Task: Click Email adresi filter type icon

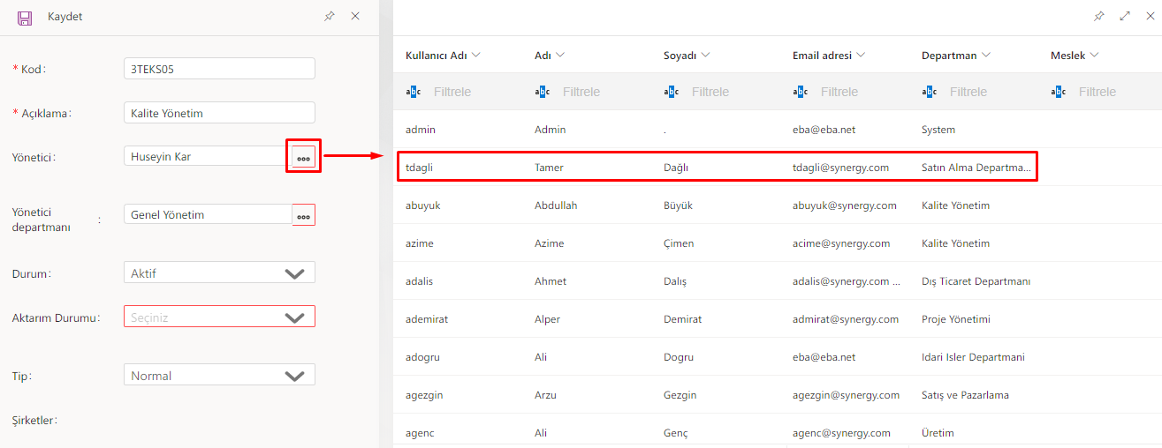Action: coord(801,92)
